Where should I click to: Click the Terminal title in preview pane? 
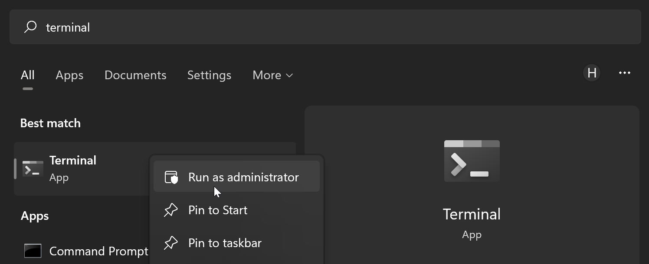(472, 214)
